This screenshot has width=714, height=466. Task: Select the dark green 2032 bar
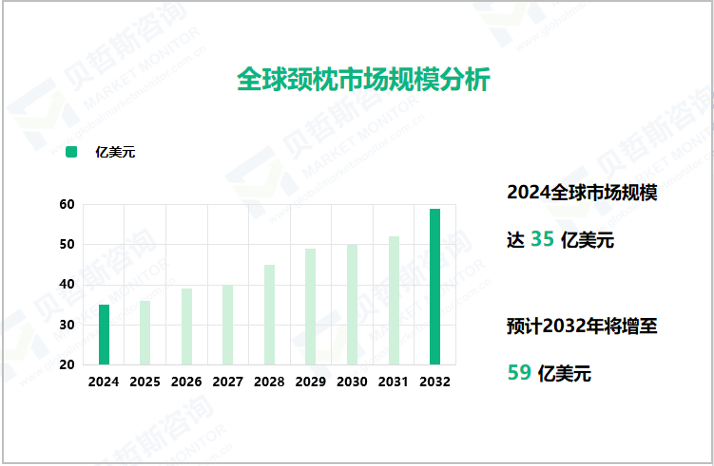tap(434, 287)
